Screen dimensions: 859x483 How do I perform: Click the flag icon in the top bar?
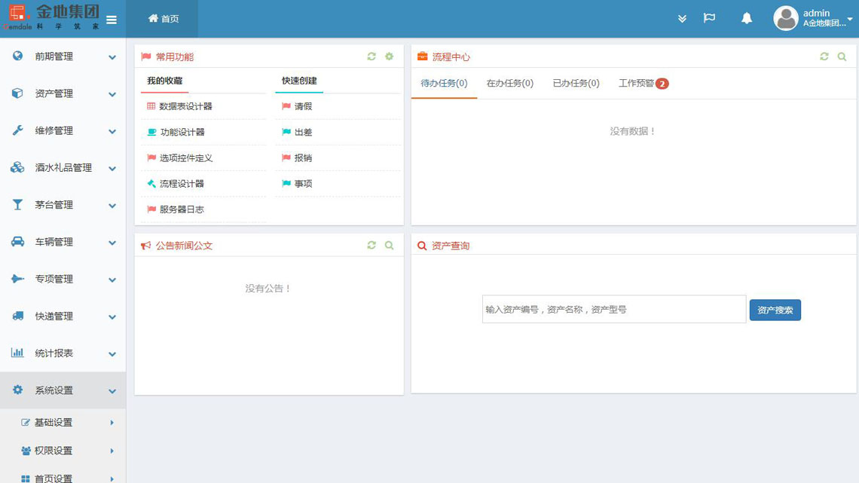tap(709, 18)
